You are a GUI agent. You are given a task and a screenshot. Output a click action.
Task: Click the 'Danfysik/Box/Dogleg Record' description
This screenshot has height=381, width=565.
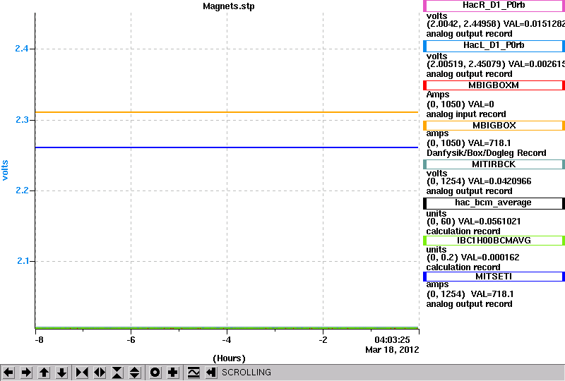pos(487,153)
